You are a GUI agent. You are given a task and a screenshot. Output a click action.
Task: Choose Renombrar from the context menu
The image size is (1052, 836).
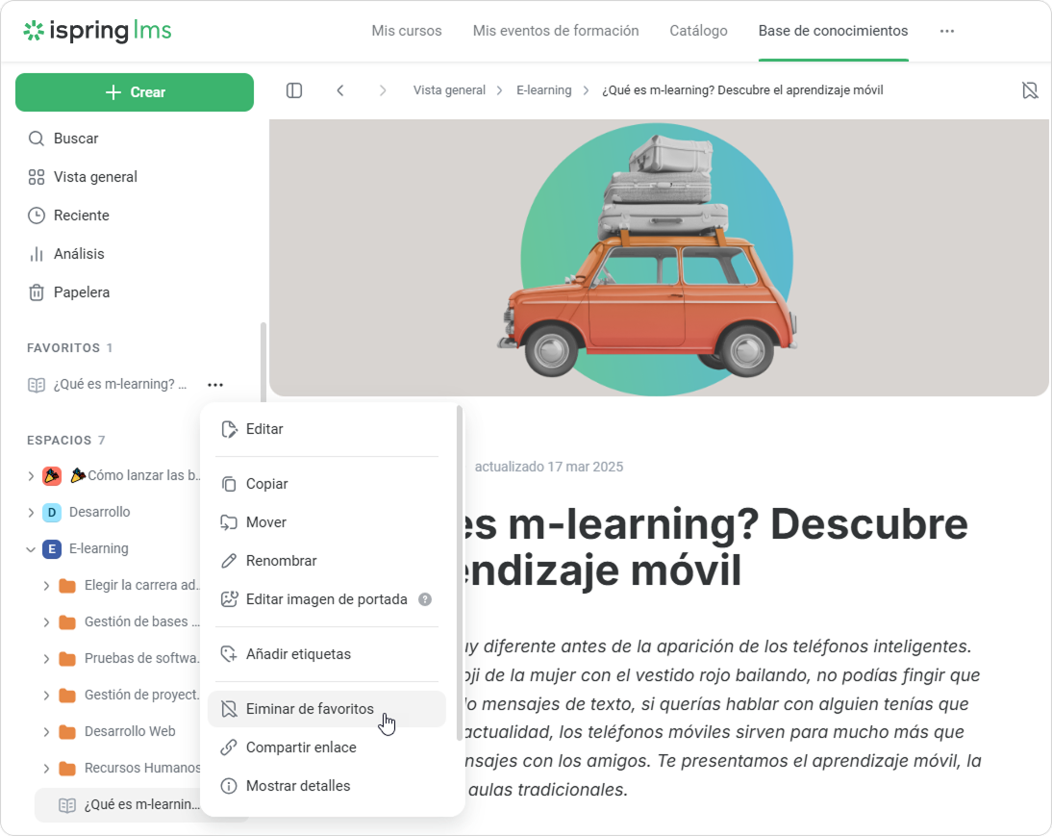pos(281,561)
